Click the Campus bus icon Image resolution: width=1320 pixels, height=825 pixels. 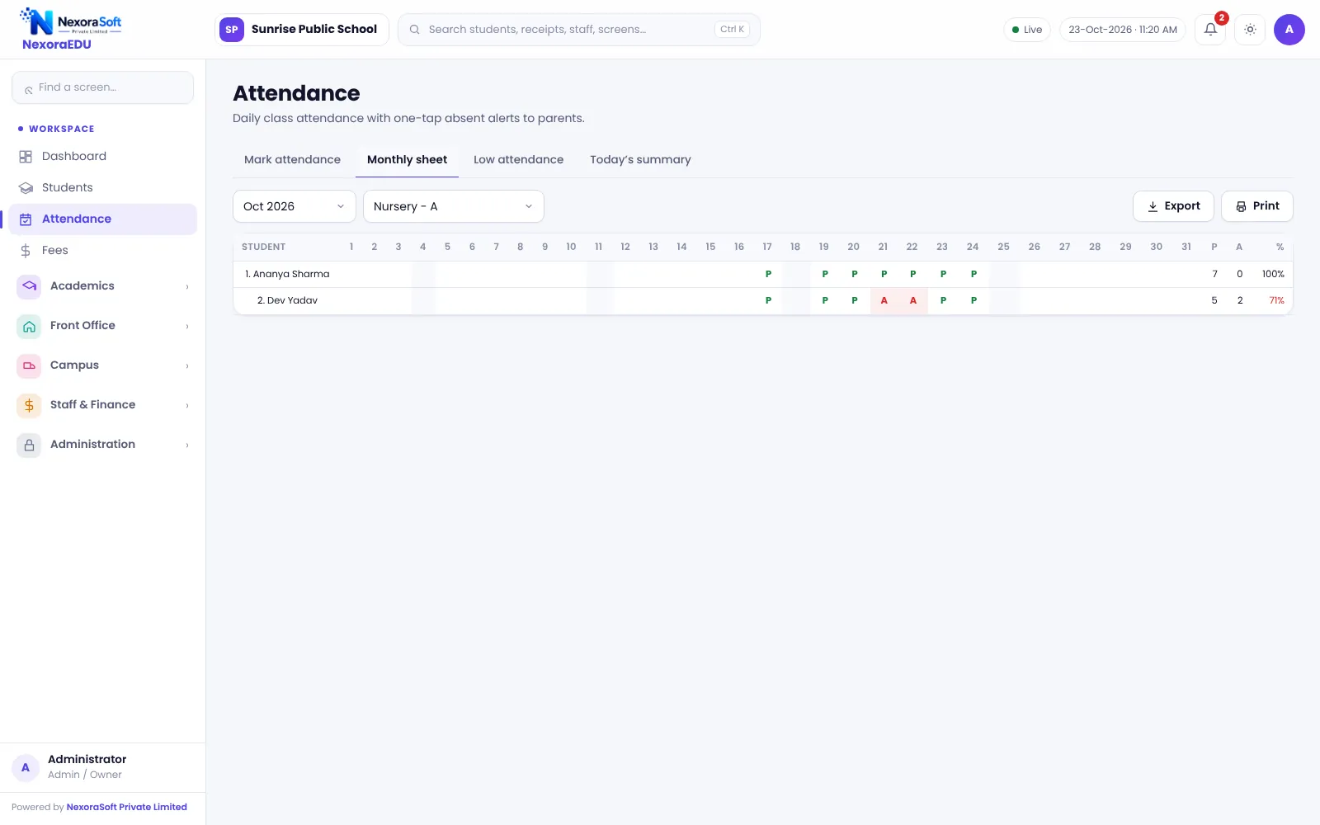[x=29, y=365]
